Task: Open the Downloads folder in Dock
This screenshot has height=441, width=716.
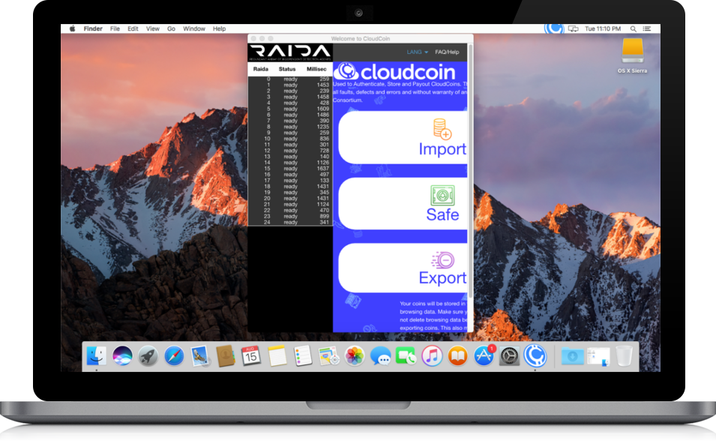Action: [x=573, y=356]
